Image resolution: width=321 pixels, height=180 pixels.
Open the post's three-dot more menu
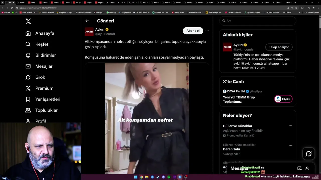click(207, 31)
